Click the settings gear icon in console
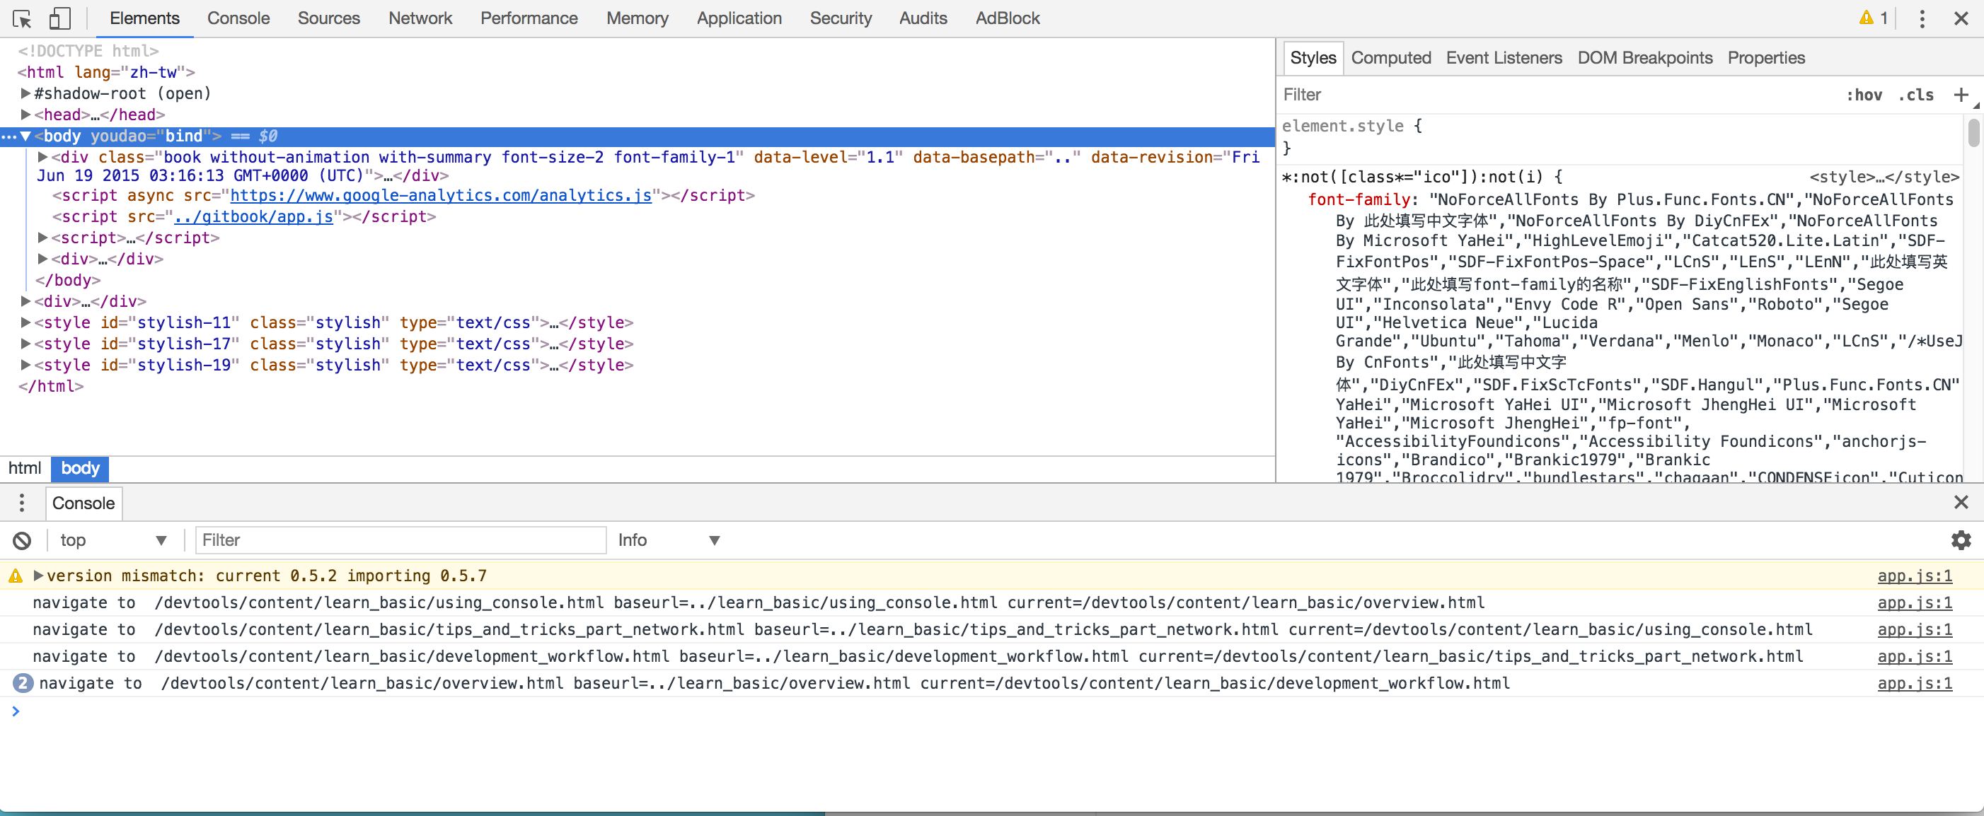 point(1961,540)
